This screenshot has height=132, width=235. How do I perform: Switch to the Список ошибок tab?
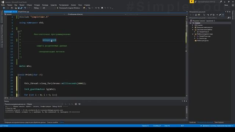pyautogui.click(x=53, y=122)
